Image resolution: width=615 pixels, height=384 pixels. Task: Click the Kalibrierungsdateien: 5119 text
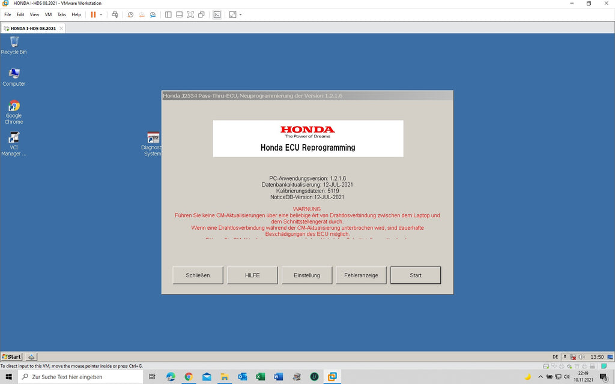pyautogui.click(x=307, y=191)
